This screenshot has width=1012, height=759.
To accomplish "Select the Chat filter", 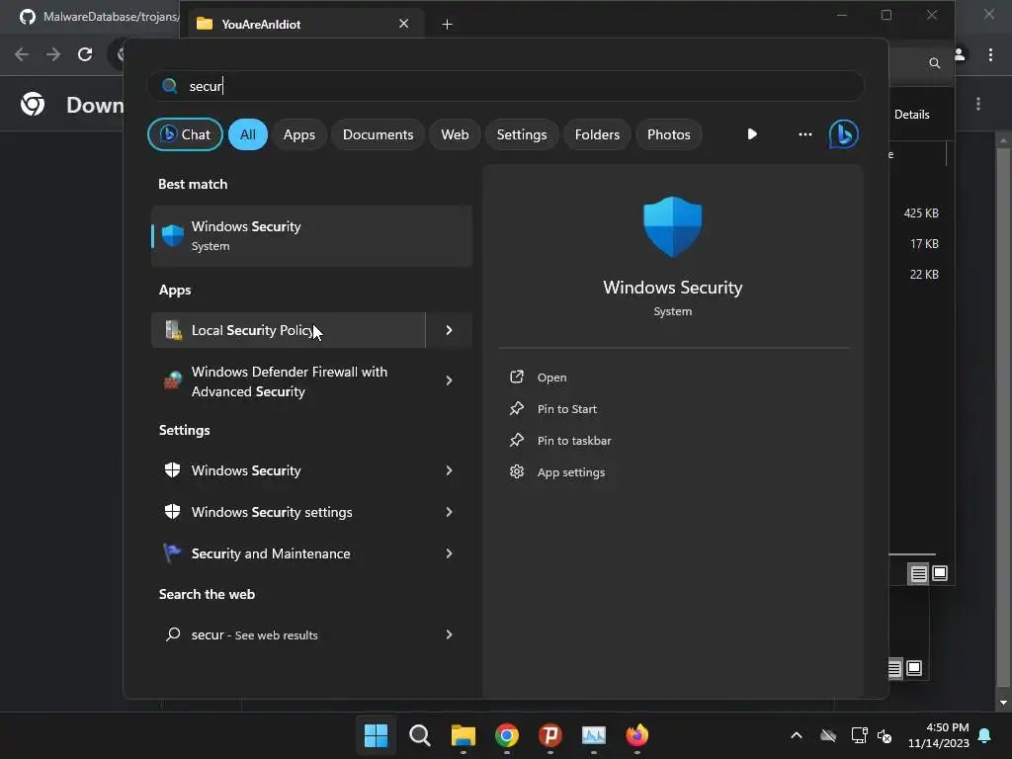I will [185, 134].
